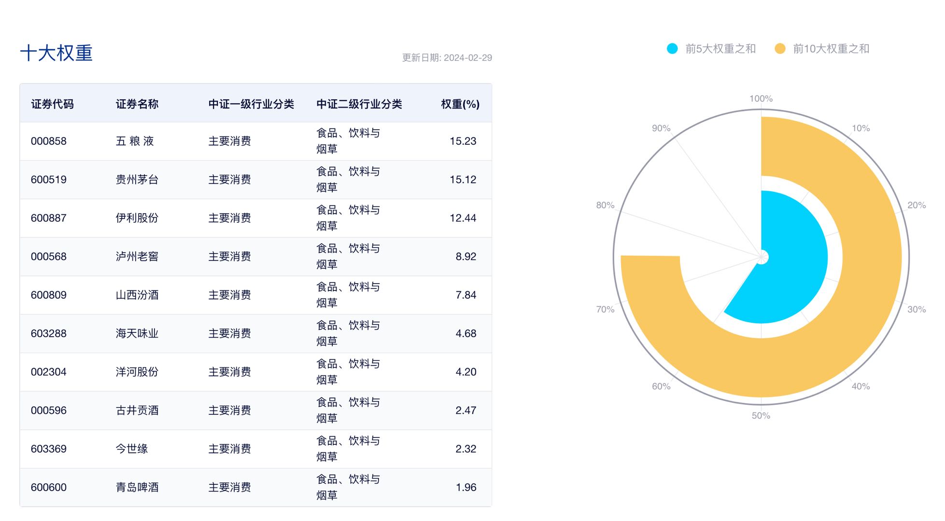Select the 伊利股份 row name

pyautogui.click(x=137, y=218)
